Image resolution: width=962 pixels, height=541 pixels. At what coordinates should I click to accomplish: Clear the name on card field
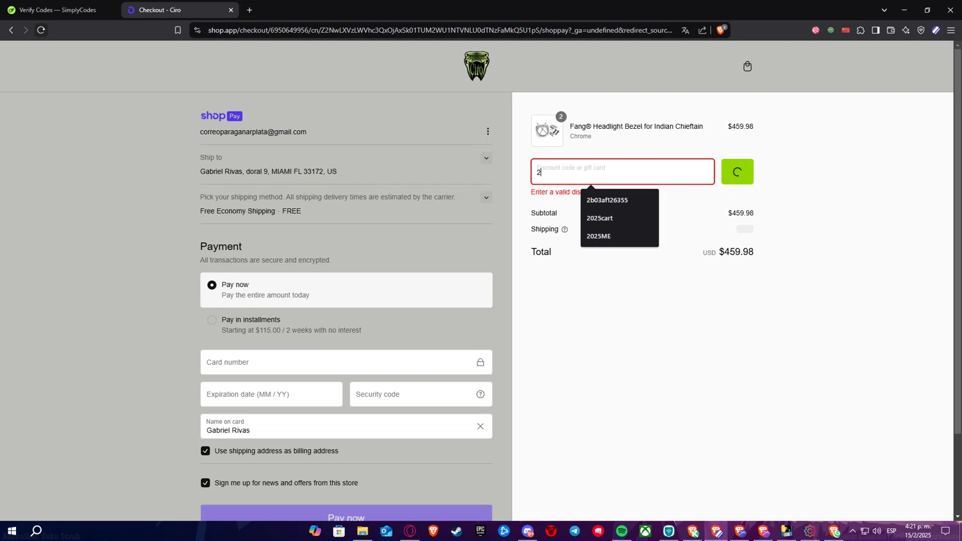pyautogui.click(x=480, y=426)
